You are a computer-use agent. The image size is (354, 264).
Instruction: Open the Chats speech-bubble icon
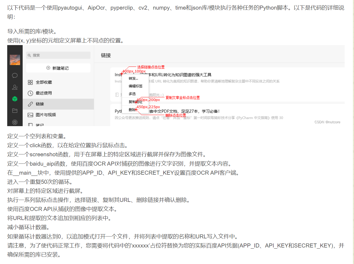[x=15, y=75]
